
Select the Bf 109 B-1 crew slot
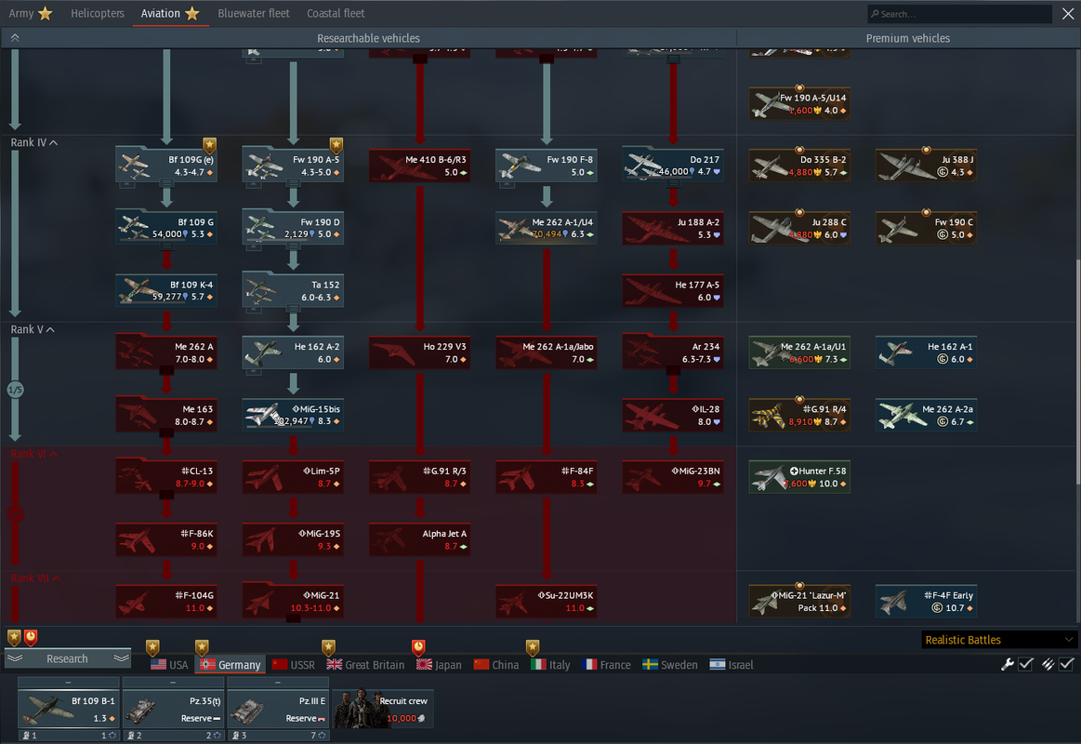(68, 709)
